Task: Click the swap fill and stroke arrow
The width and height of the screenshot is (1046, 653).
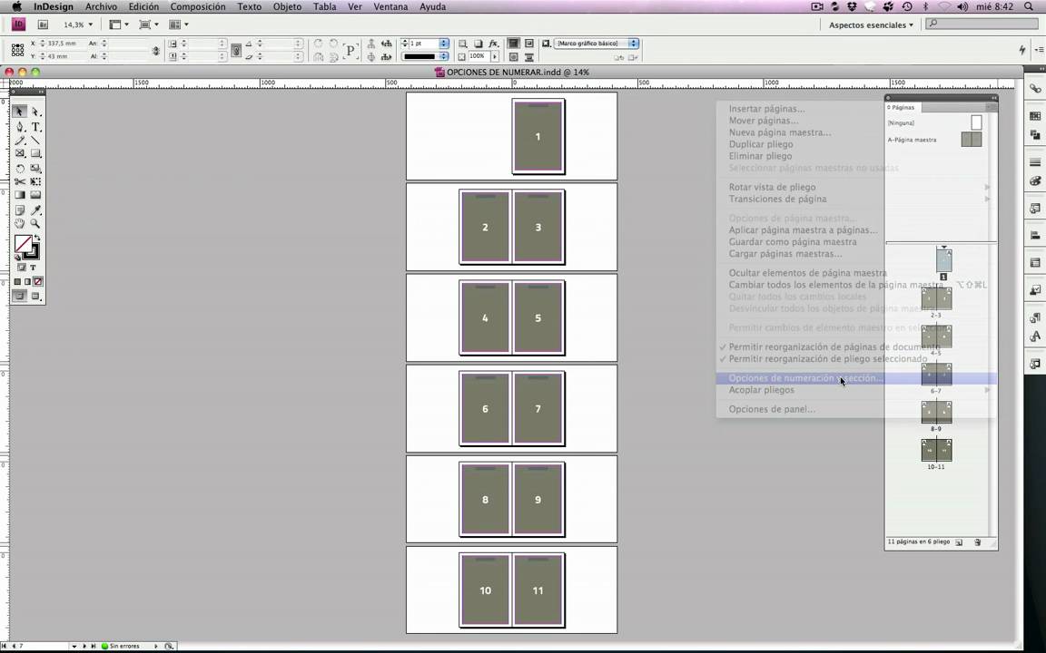Action: tap(36, 238)
